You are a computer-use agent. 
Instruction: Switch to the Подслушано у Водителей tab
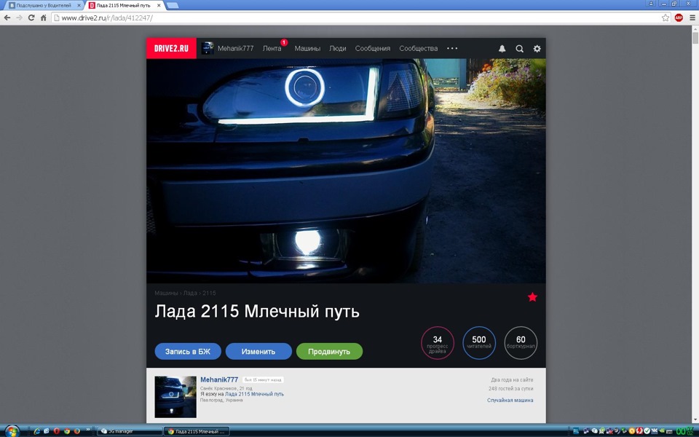pyautogui.click(x=43, y=5)
